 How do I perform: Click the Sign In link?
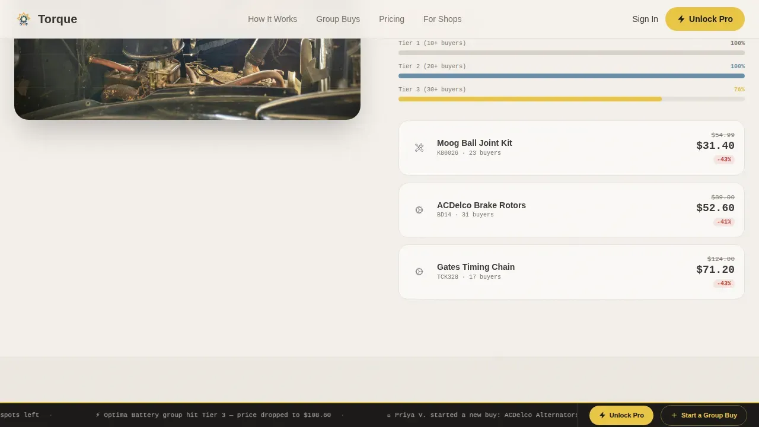[x=645, y=19]
